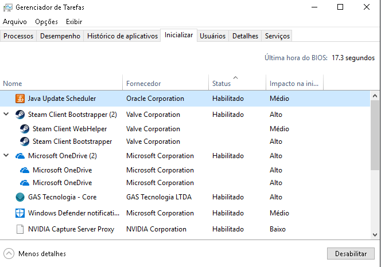Switch to the Processos tab
The image size is (381, 267).
pyautogui.click(x=18, y=36)
